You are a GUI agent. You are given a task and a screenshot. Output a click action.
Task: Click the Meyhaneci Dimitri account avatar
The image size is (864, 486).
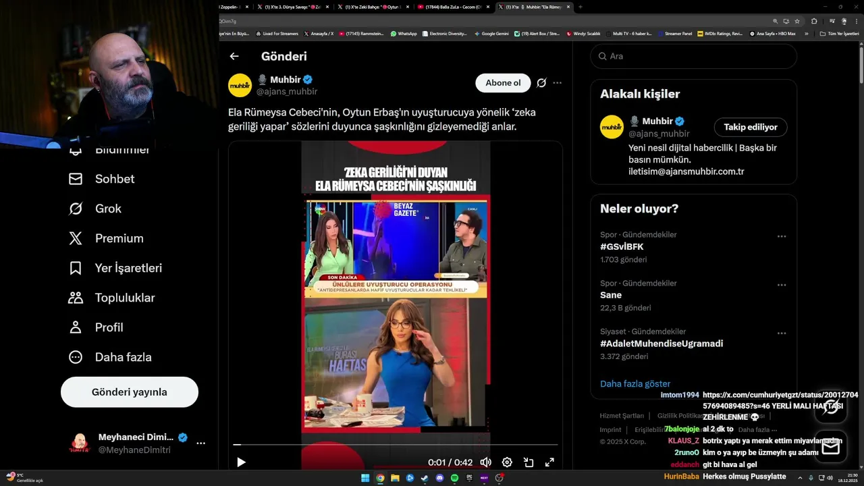pos(80,443)
